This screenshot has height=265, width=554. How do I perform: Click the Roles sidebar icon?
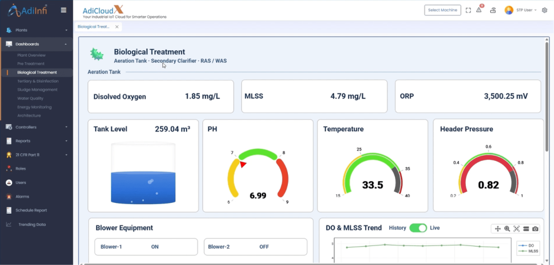[9, 168]
